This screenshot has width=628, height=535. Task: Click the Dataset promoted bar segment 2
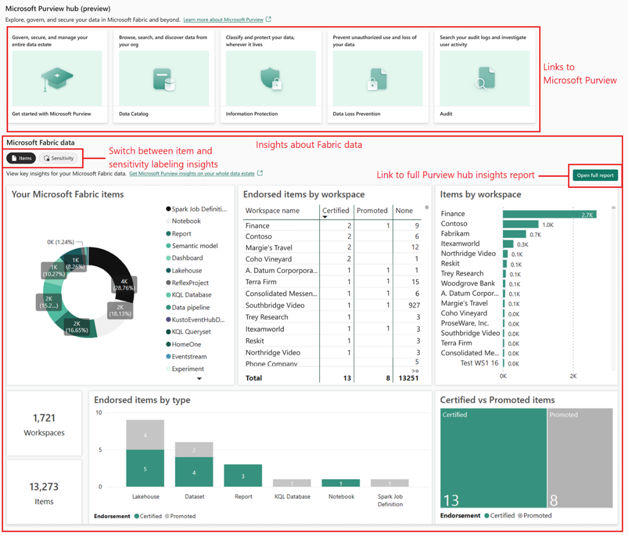pyautogui.click(x=194, y=450)
